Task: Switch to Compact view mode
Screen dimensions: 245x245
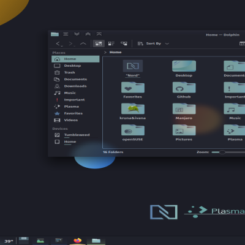Action: (111, 43)
